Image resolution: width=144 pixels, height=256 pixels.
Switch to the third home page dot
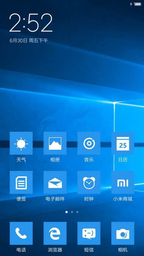click(77, 212)
